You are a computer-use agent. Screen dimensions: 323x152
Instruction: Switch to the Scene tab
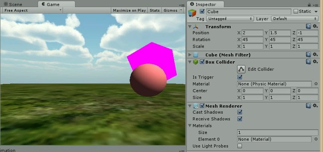(14, 4)
